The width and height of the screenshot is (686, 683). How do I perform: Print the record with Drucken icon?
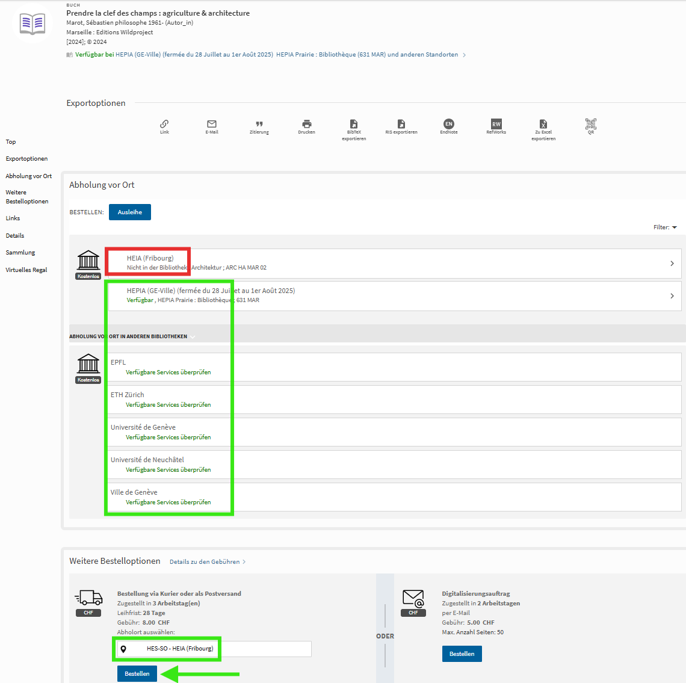[306, 125]
